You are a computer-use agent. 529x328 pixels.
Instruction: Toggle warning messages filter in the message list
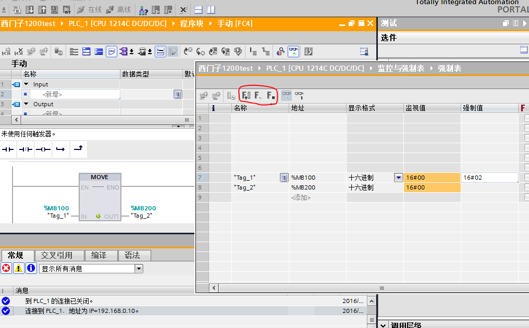(x=19, y=268)
